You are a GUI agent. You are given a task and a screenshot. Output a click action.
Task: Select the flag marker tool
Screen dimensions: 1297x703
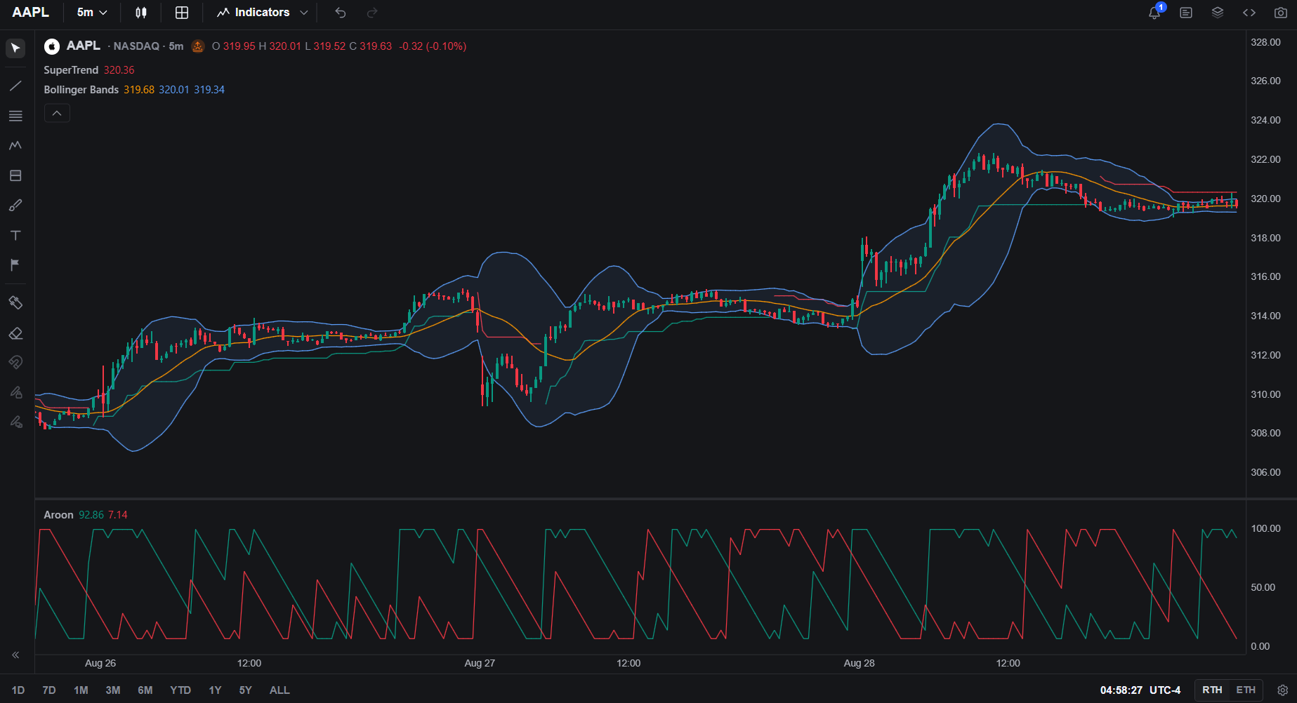click(x=15, y=265)
